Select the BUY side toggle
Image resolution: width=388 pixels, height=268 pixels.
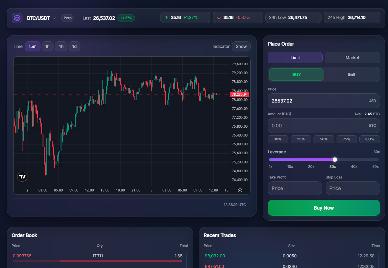[x=296, y=74]
